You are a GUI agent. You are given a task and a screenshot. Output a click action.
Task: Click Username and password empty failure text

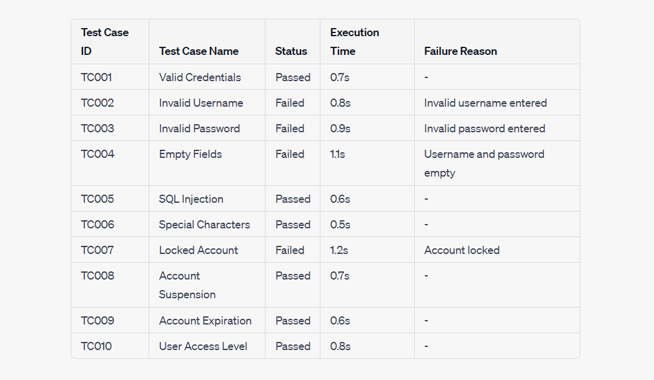tap(484, 163)
